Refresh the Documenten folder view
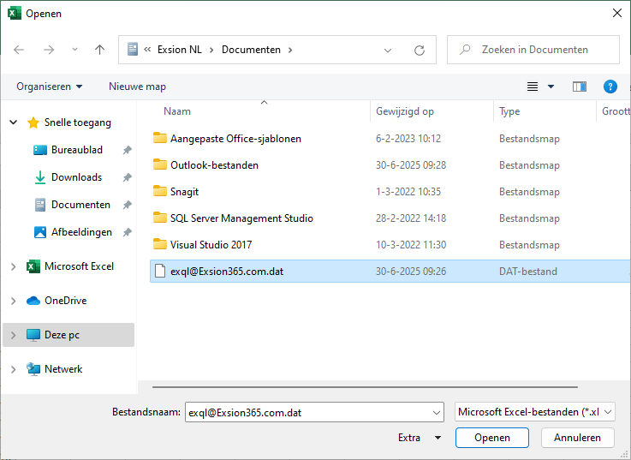This screenshot has height=460, width=631. (x=420, y=51)
